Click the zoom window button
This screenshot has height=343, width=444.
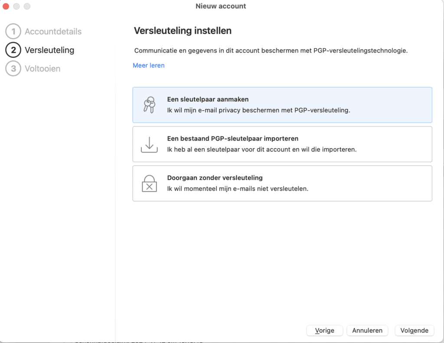point(27,7)
